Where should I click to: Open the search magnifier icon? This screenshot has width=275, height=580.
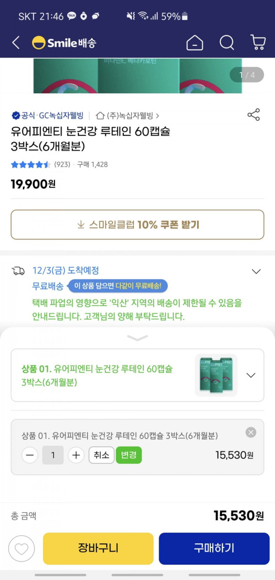[227, 43]
